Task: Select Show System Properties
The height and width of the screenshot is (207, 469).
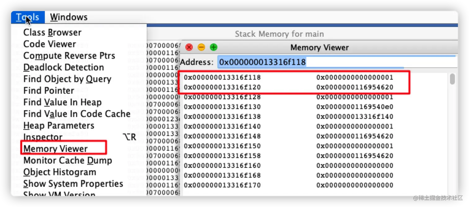Action: (73, 184)
